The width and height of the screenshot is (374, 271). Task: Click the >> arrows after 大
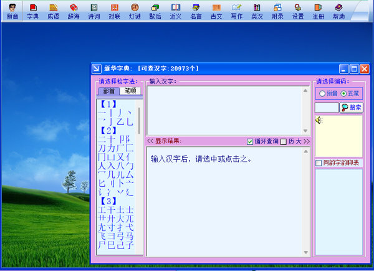coord(306,142)
